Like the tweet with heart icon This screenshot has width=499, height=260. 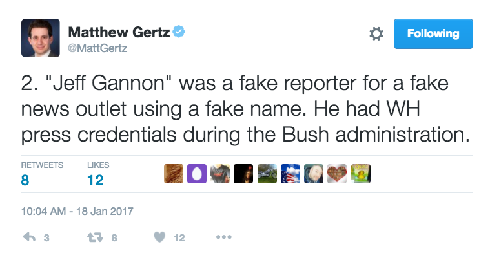click(x=159, y=237)
